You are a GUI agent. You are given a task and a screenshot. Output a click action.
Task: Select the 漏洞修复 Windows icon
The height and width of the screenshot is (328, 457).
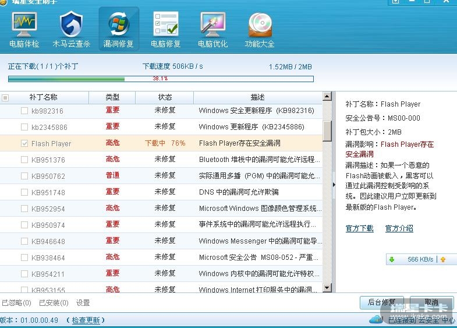coord(119,24)
